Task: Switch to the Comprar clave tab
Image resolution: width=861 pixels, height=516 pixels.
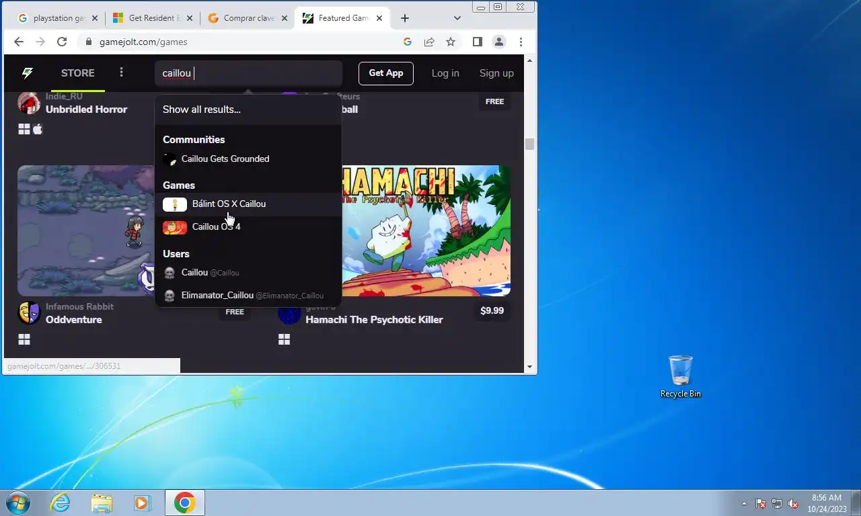Action: tap(248, 18)
